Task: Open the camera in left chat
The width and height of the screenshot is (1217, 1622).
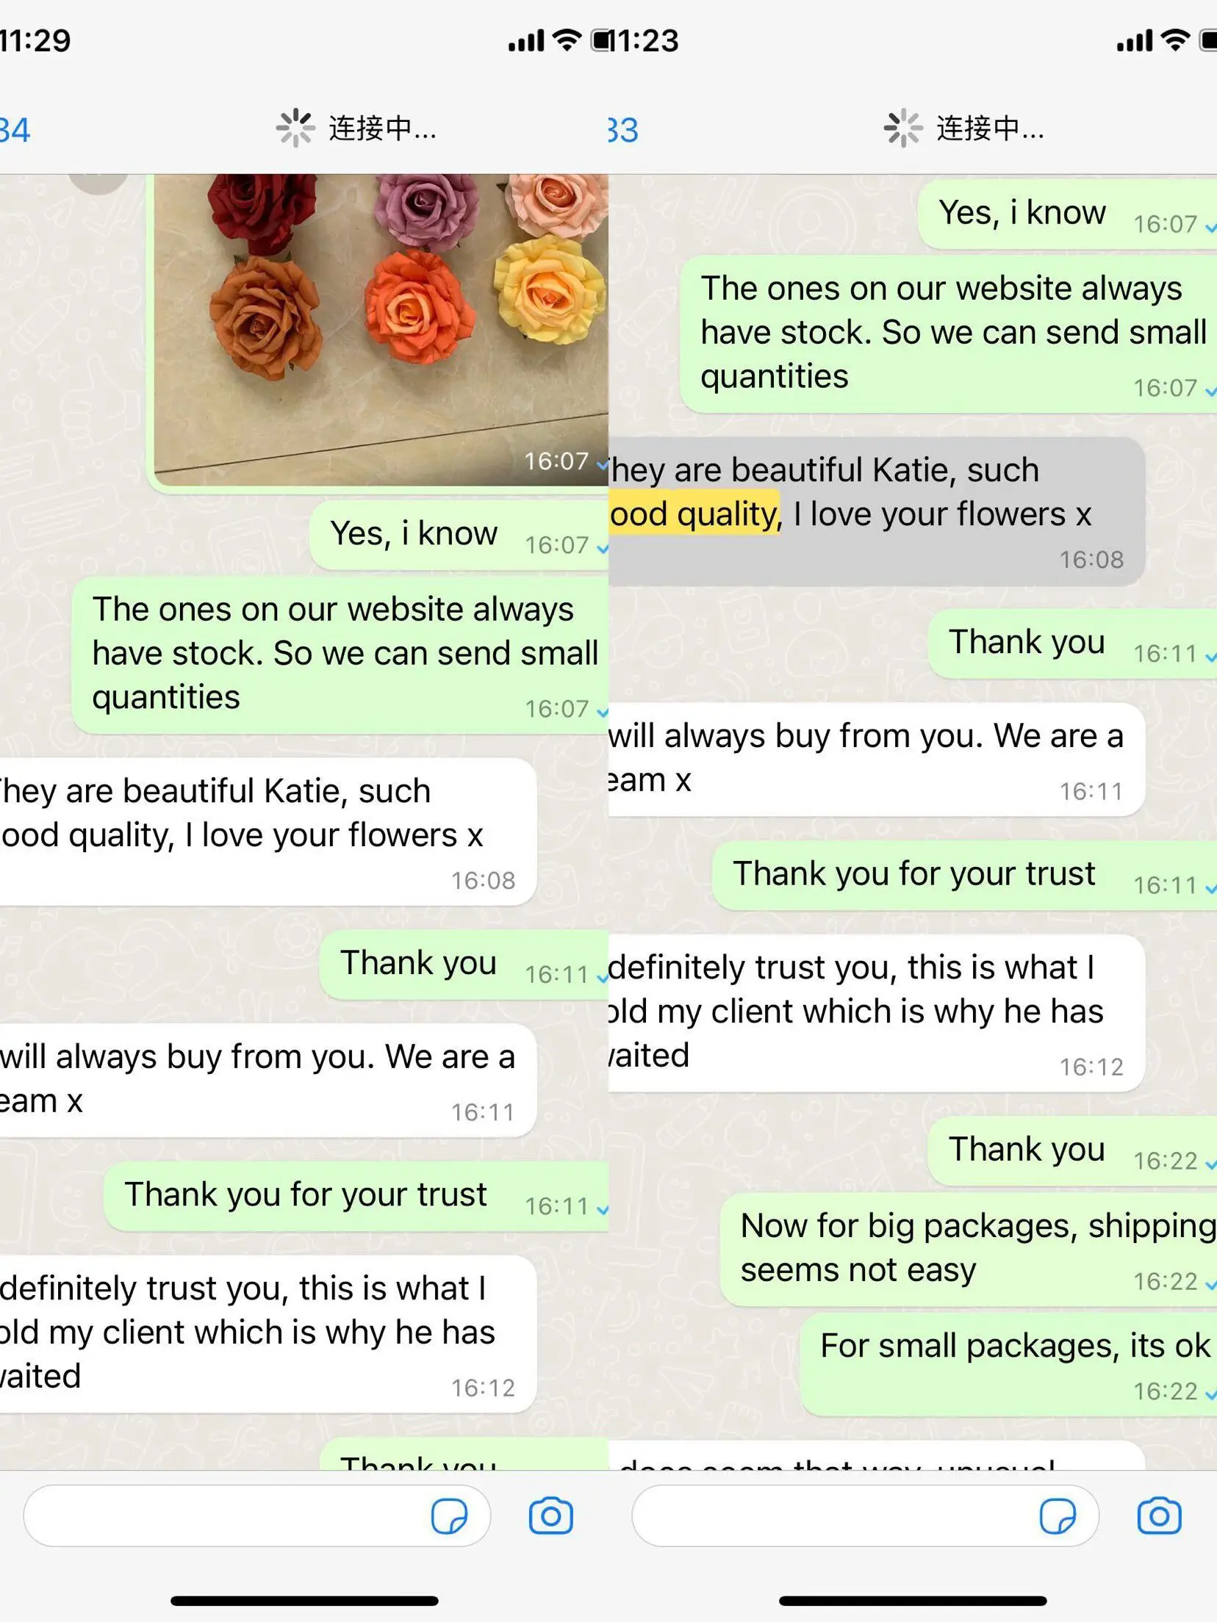Action: click(550, 1515)
